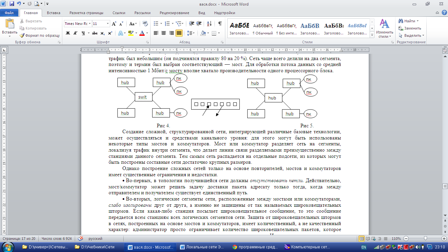Zoom in with the plus button
This screenshot has height=252, width=448.
(444, 239)
